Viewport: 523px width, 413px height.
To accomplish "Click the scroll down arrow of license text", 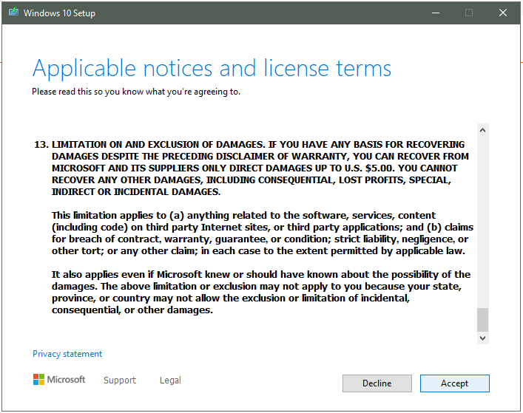I will (x=482, y=338).
